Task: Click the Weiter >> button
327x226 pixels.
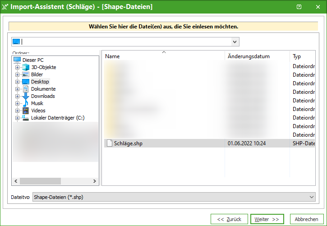Action: [267, 219]
